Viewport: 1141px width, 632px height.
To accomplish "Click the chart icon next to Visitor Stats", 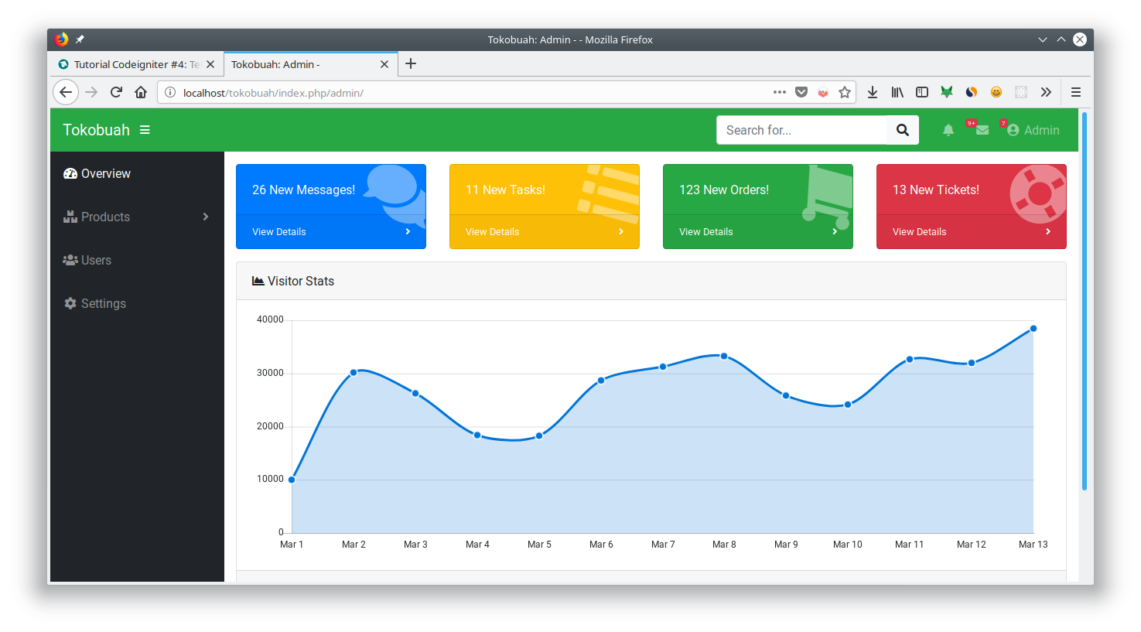I will 258,281.
